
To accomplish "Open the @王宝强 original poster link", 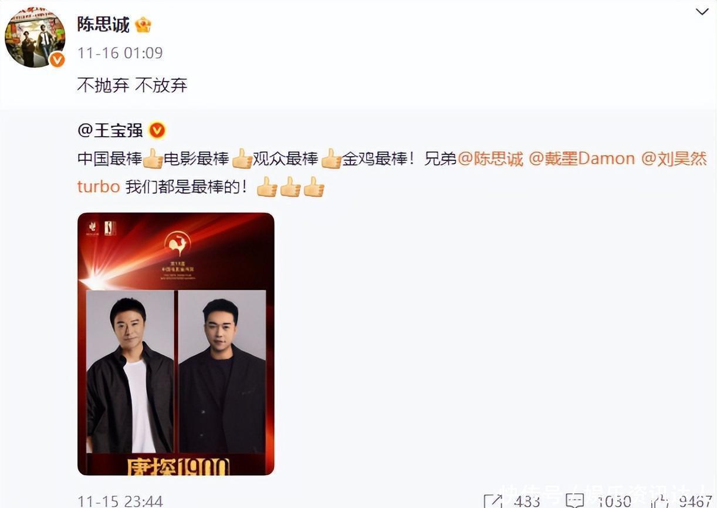I will tap(110, 130).
